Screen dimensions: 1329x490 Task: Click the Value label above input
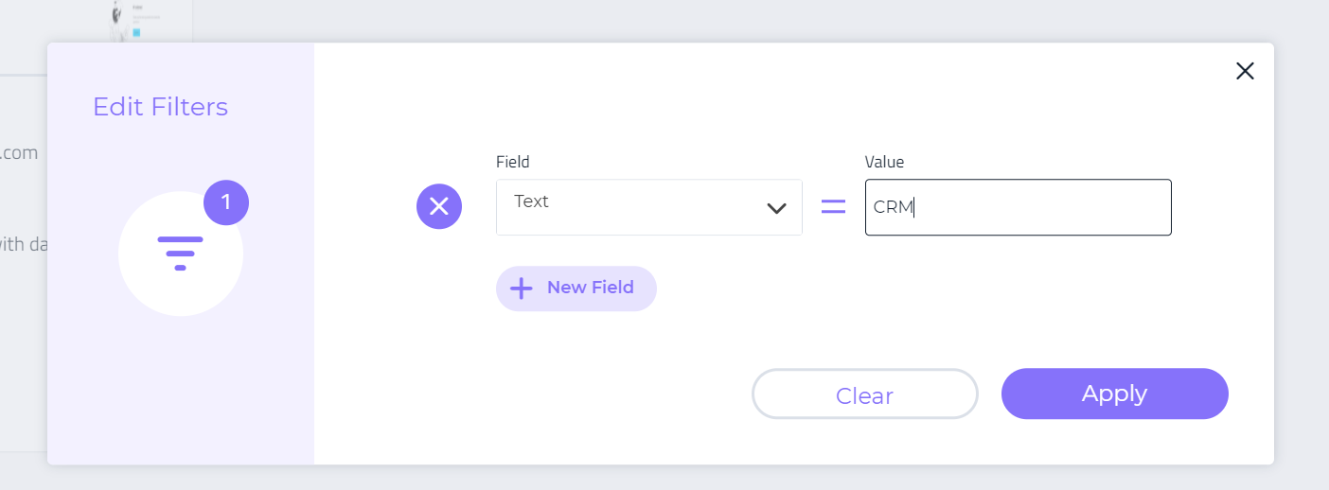click(884, 162)
